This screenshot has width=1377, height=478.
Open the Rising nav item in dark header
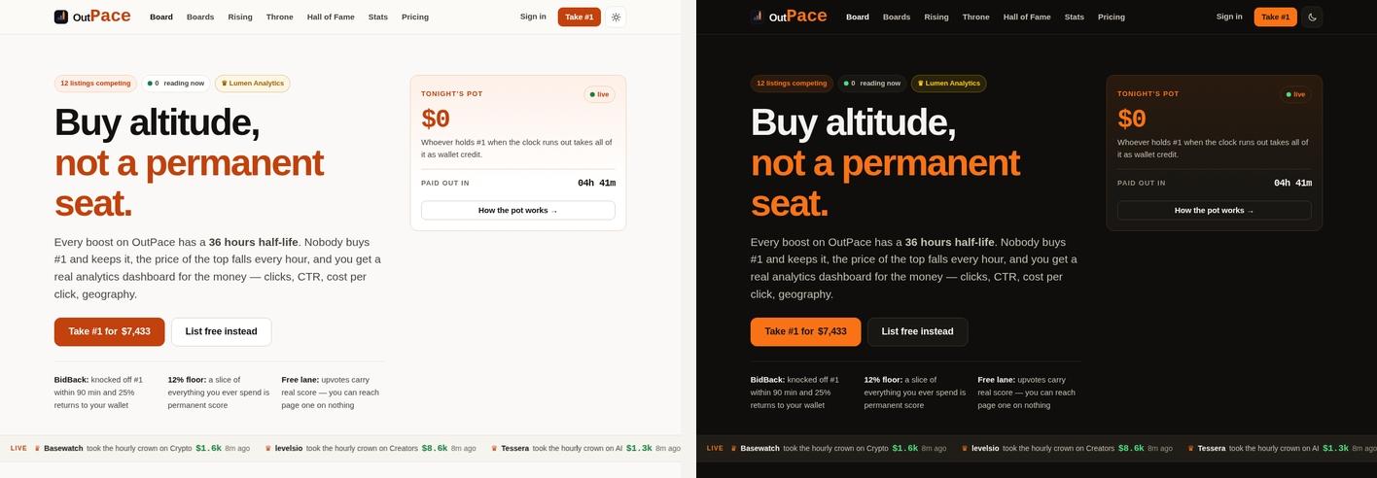click(936, 17)
